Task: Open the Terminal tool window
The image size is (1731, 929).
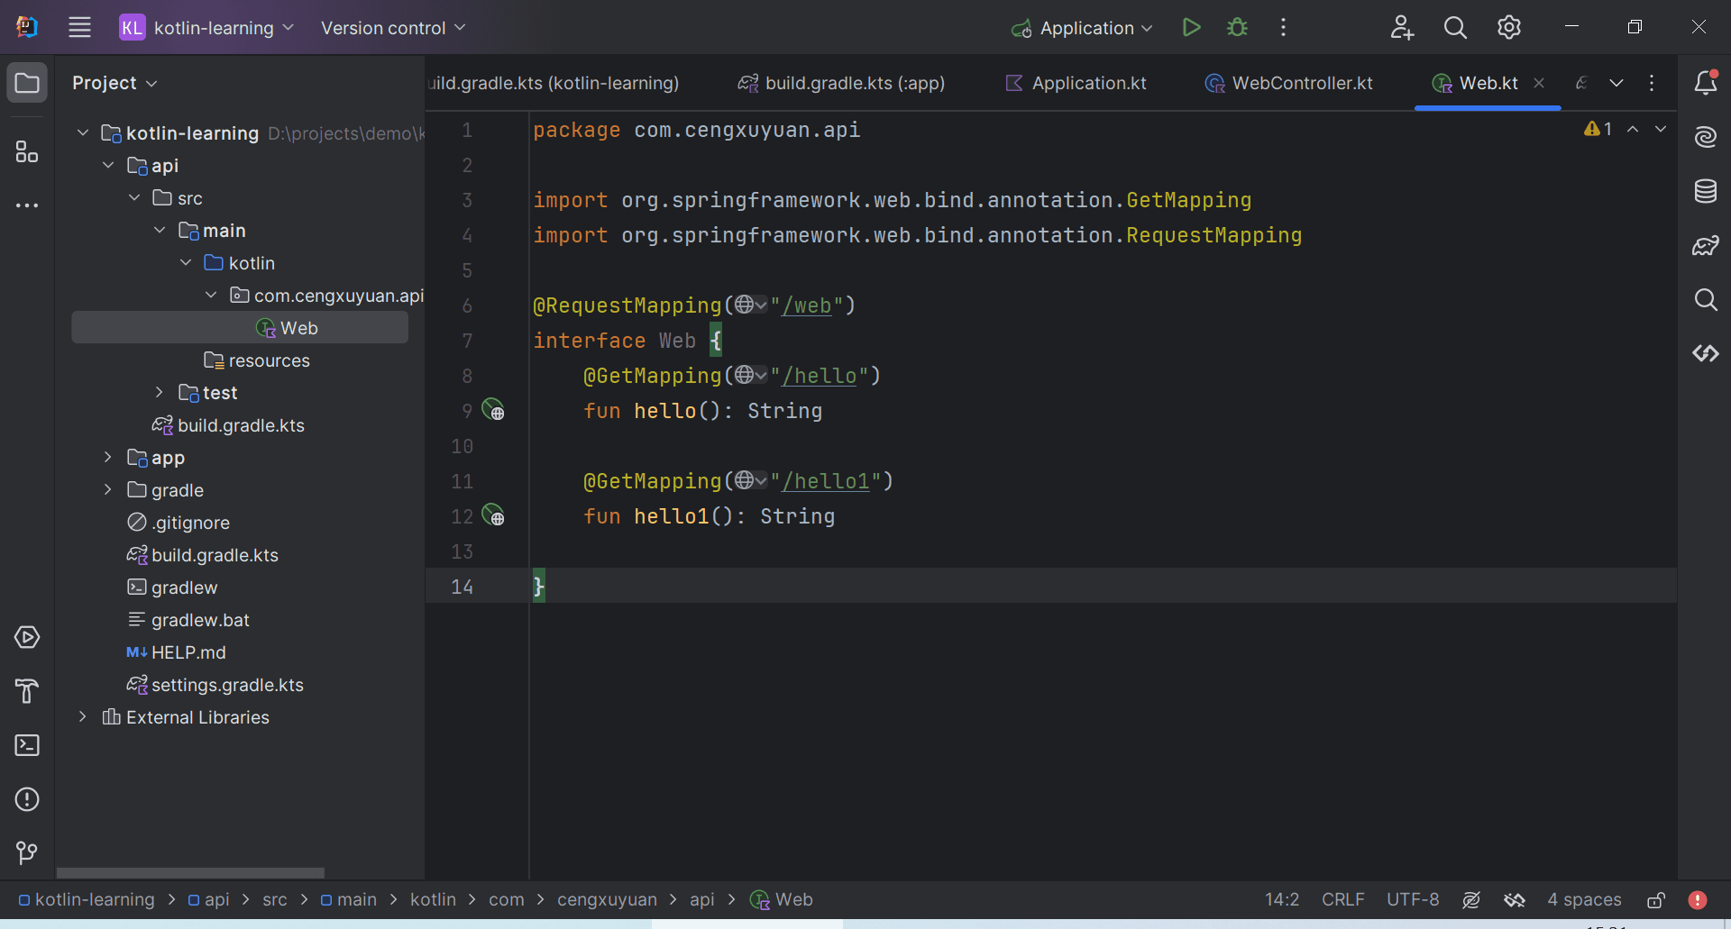Action: [27, 745]
